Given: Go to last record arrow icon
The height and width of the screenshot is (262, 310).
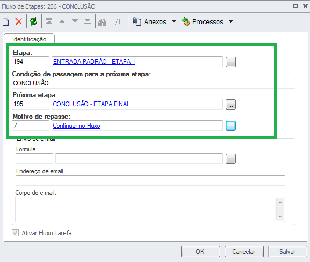Looking at the screenshot, I should point(88,21).
